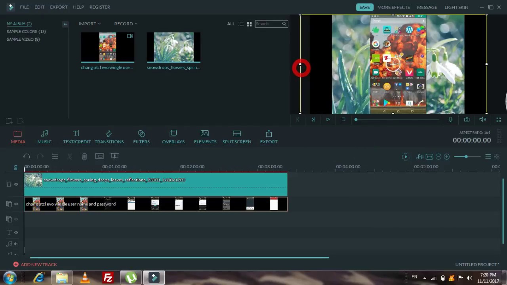The height and width of the screenshot is (285, 507).
Task: Take a snapshot with the camera icon
Action: [x=467, y=120]
